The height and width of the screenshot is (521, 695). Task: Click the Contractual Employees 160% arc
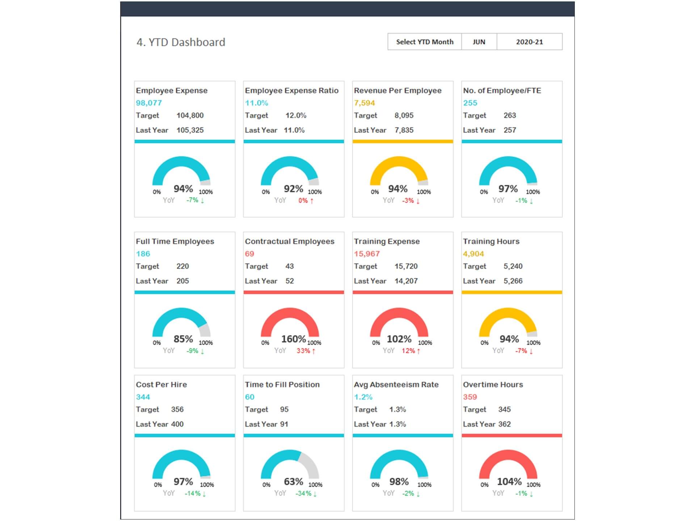click(x=292, y=323)
